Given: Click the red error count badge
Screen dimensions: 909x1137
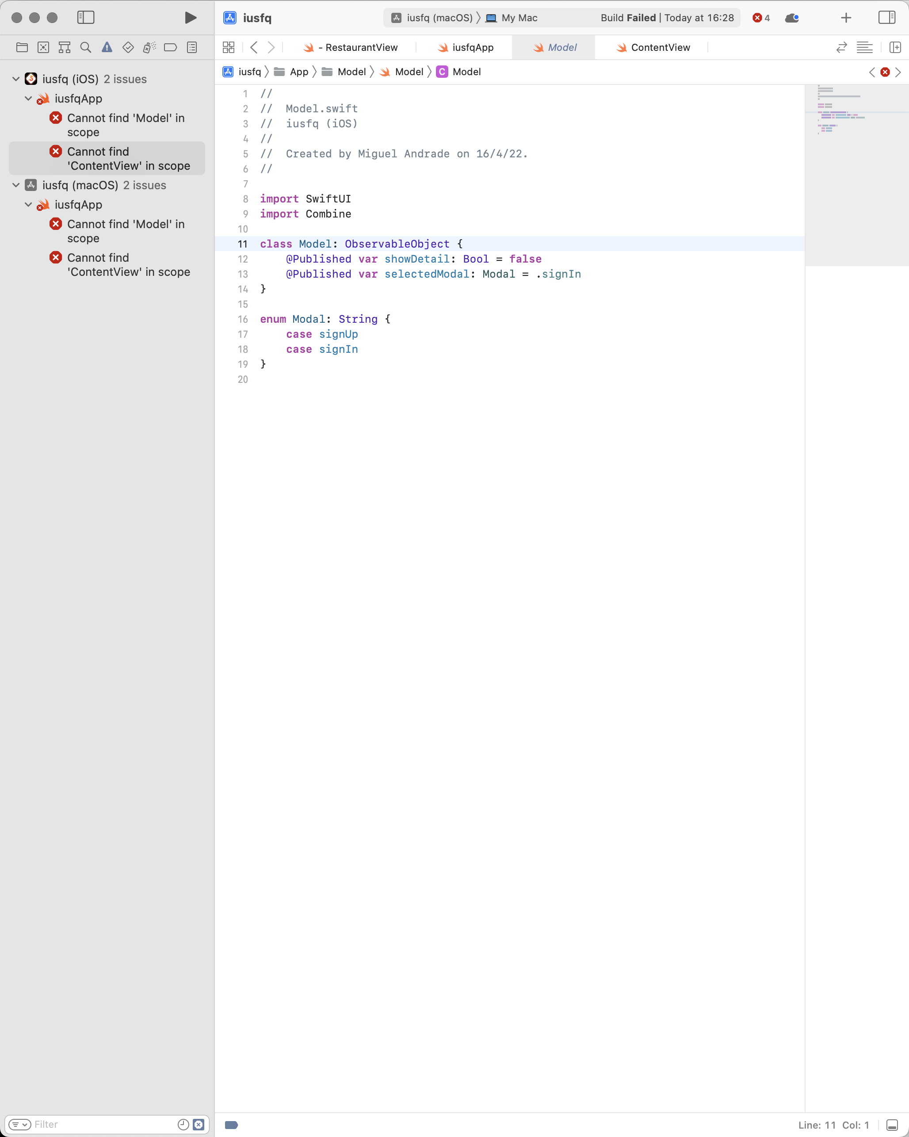Looking at the screenshot, I should click(x=761, y=18).
